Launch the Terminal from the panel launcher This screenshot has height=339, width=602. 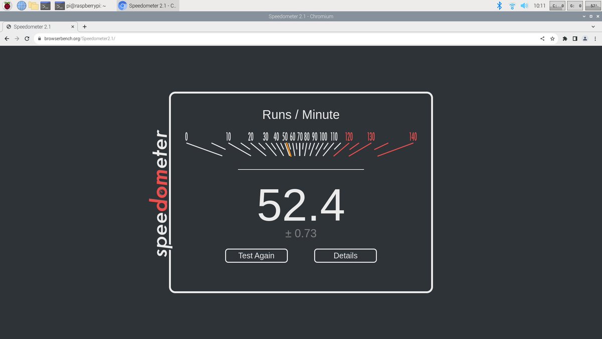click(x=46, y=6)
